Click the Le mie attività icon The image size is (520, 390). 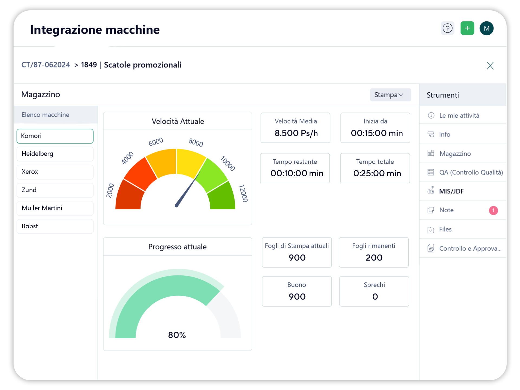(431, 116)
